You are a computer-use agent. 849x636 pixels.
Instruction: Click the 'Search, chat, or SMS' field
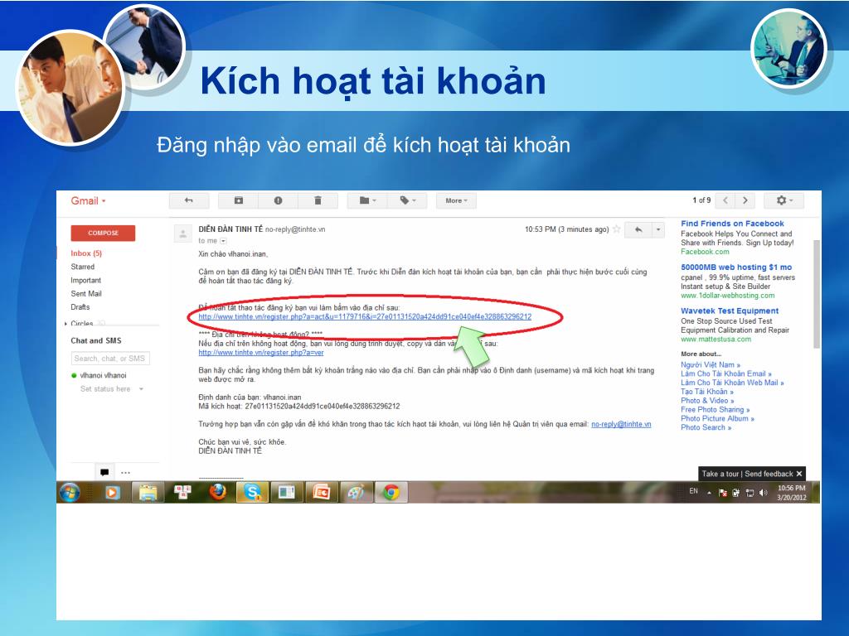click(x=110, y=359)
